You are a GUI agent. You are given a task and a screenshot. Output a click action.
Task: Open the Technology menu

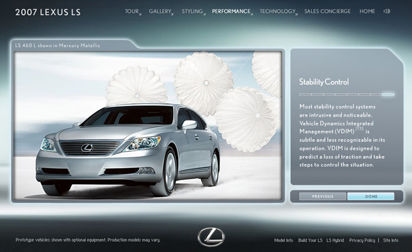tap(277, 11)
